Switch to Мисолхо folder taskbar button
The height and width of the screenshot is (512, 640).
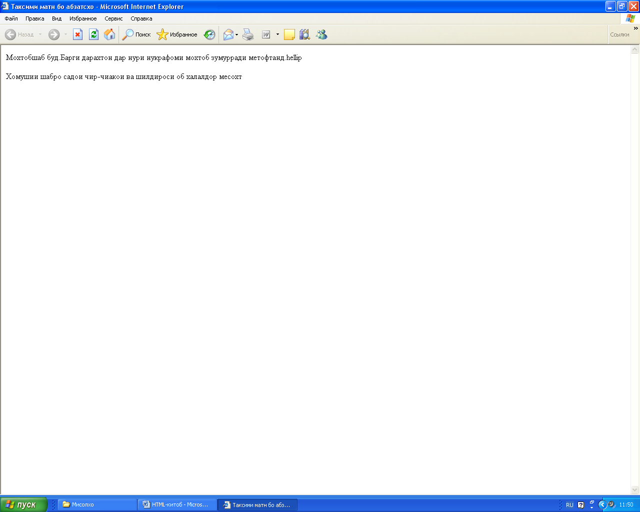pyautogui.click(x=97, y=504)
